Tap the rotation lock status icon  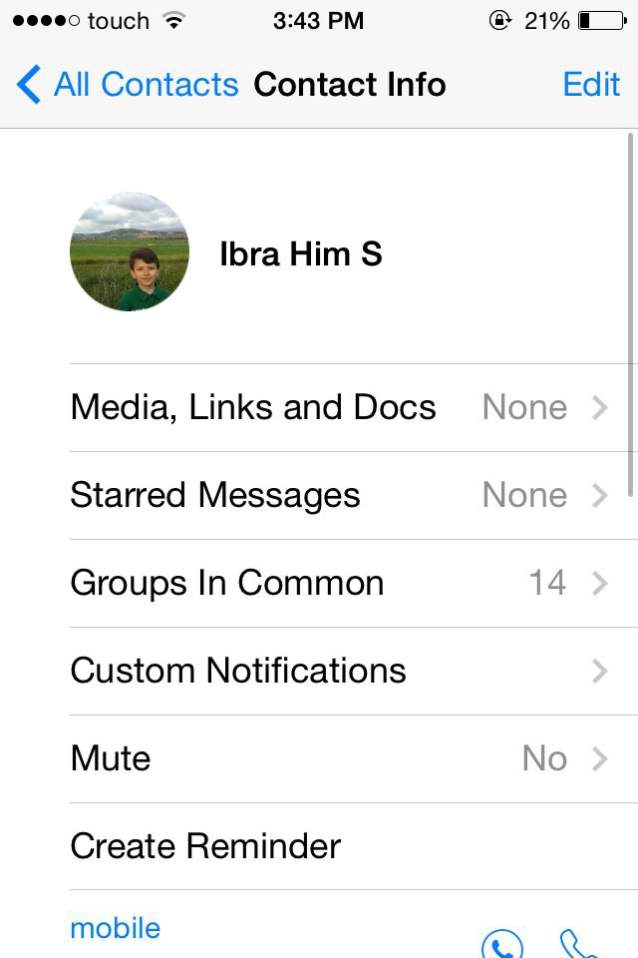(x=499, y=21)
